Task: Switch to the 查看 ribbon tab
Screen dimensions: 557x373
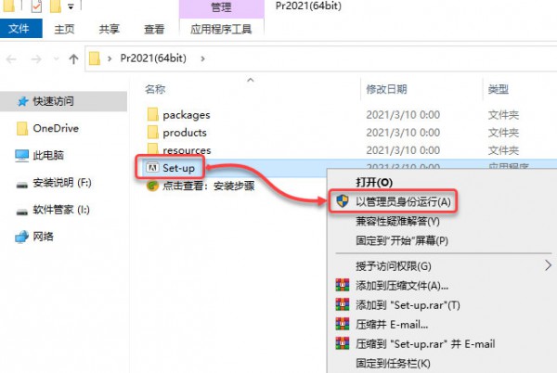Action: click(154, 29)
